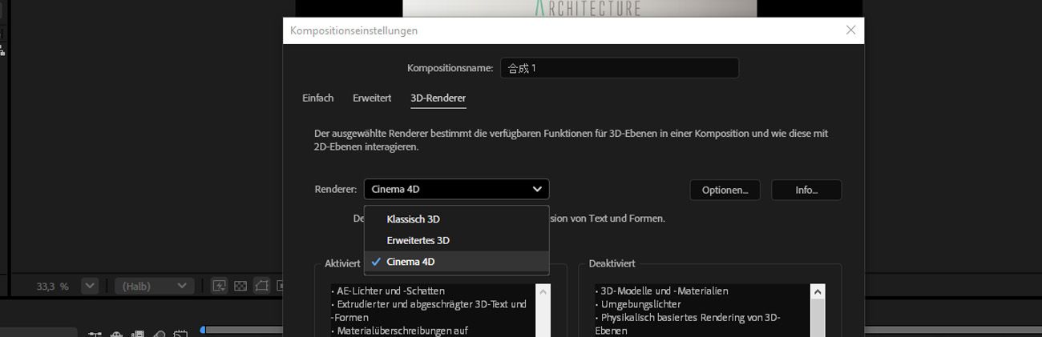Open the (Halb) resolution dropdown
This screenshot has height=337, width=1042.
(155, 286)
